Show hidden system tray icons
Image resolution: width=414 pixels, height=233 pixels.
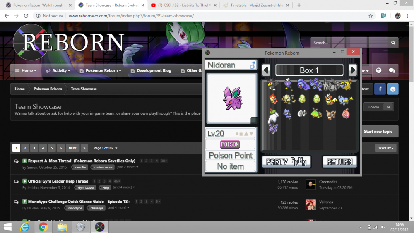point(361,227)
